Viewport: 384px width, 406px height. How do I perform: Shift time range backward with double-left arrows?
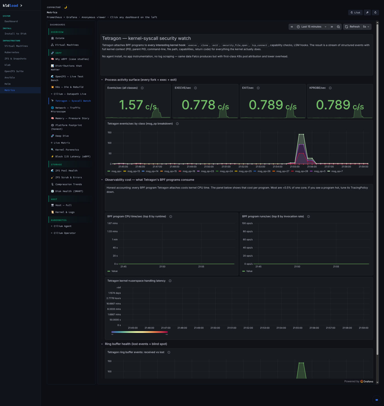coord(292,27)
